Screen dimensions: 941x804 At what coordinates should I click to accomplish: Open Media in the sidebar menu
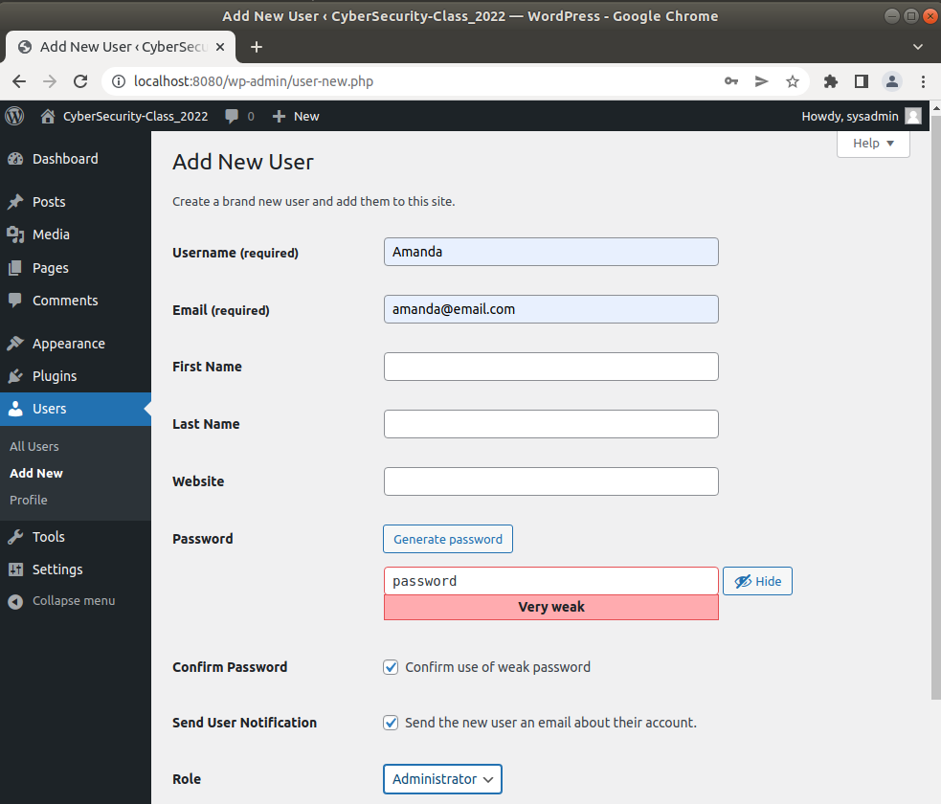(76, 234)
